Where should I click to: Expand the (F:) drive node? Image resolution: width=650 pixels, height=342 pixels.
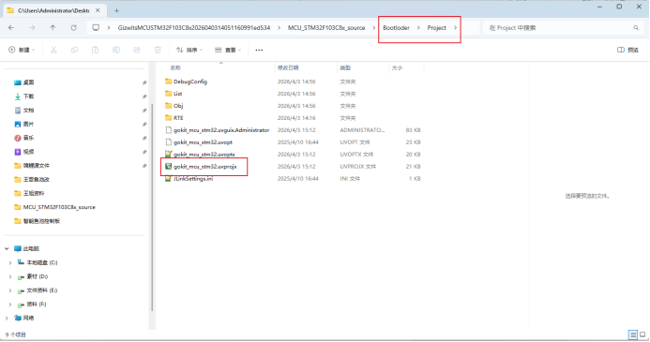point(10,304)
